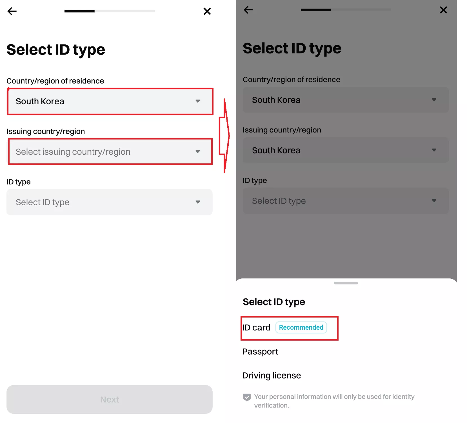Choose Driving license as ID type
This screenshot has width=467, height=423.
272,375
